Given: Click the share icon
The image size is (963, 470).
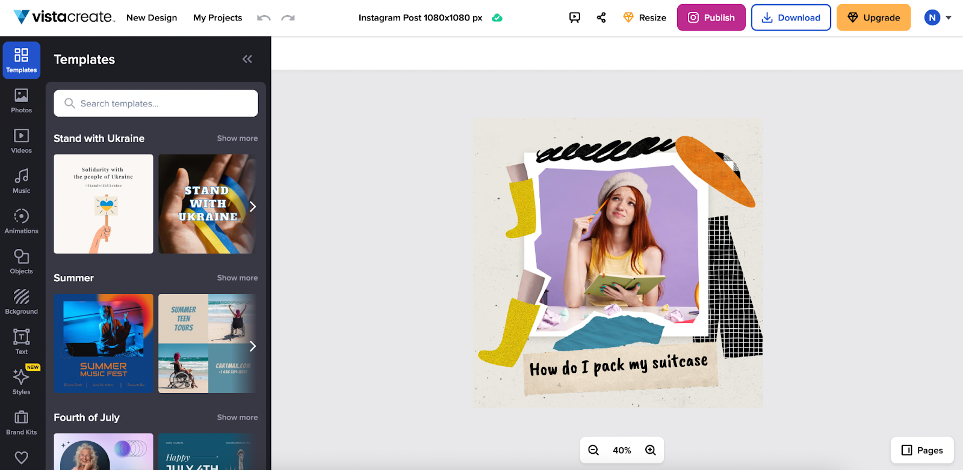Looking at the screenshot, I should (x=601, y=18).
